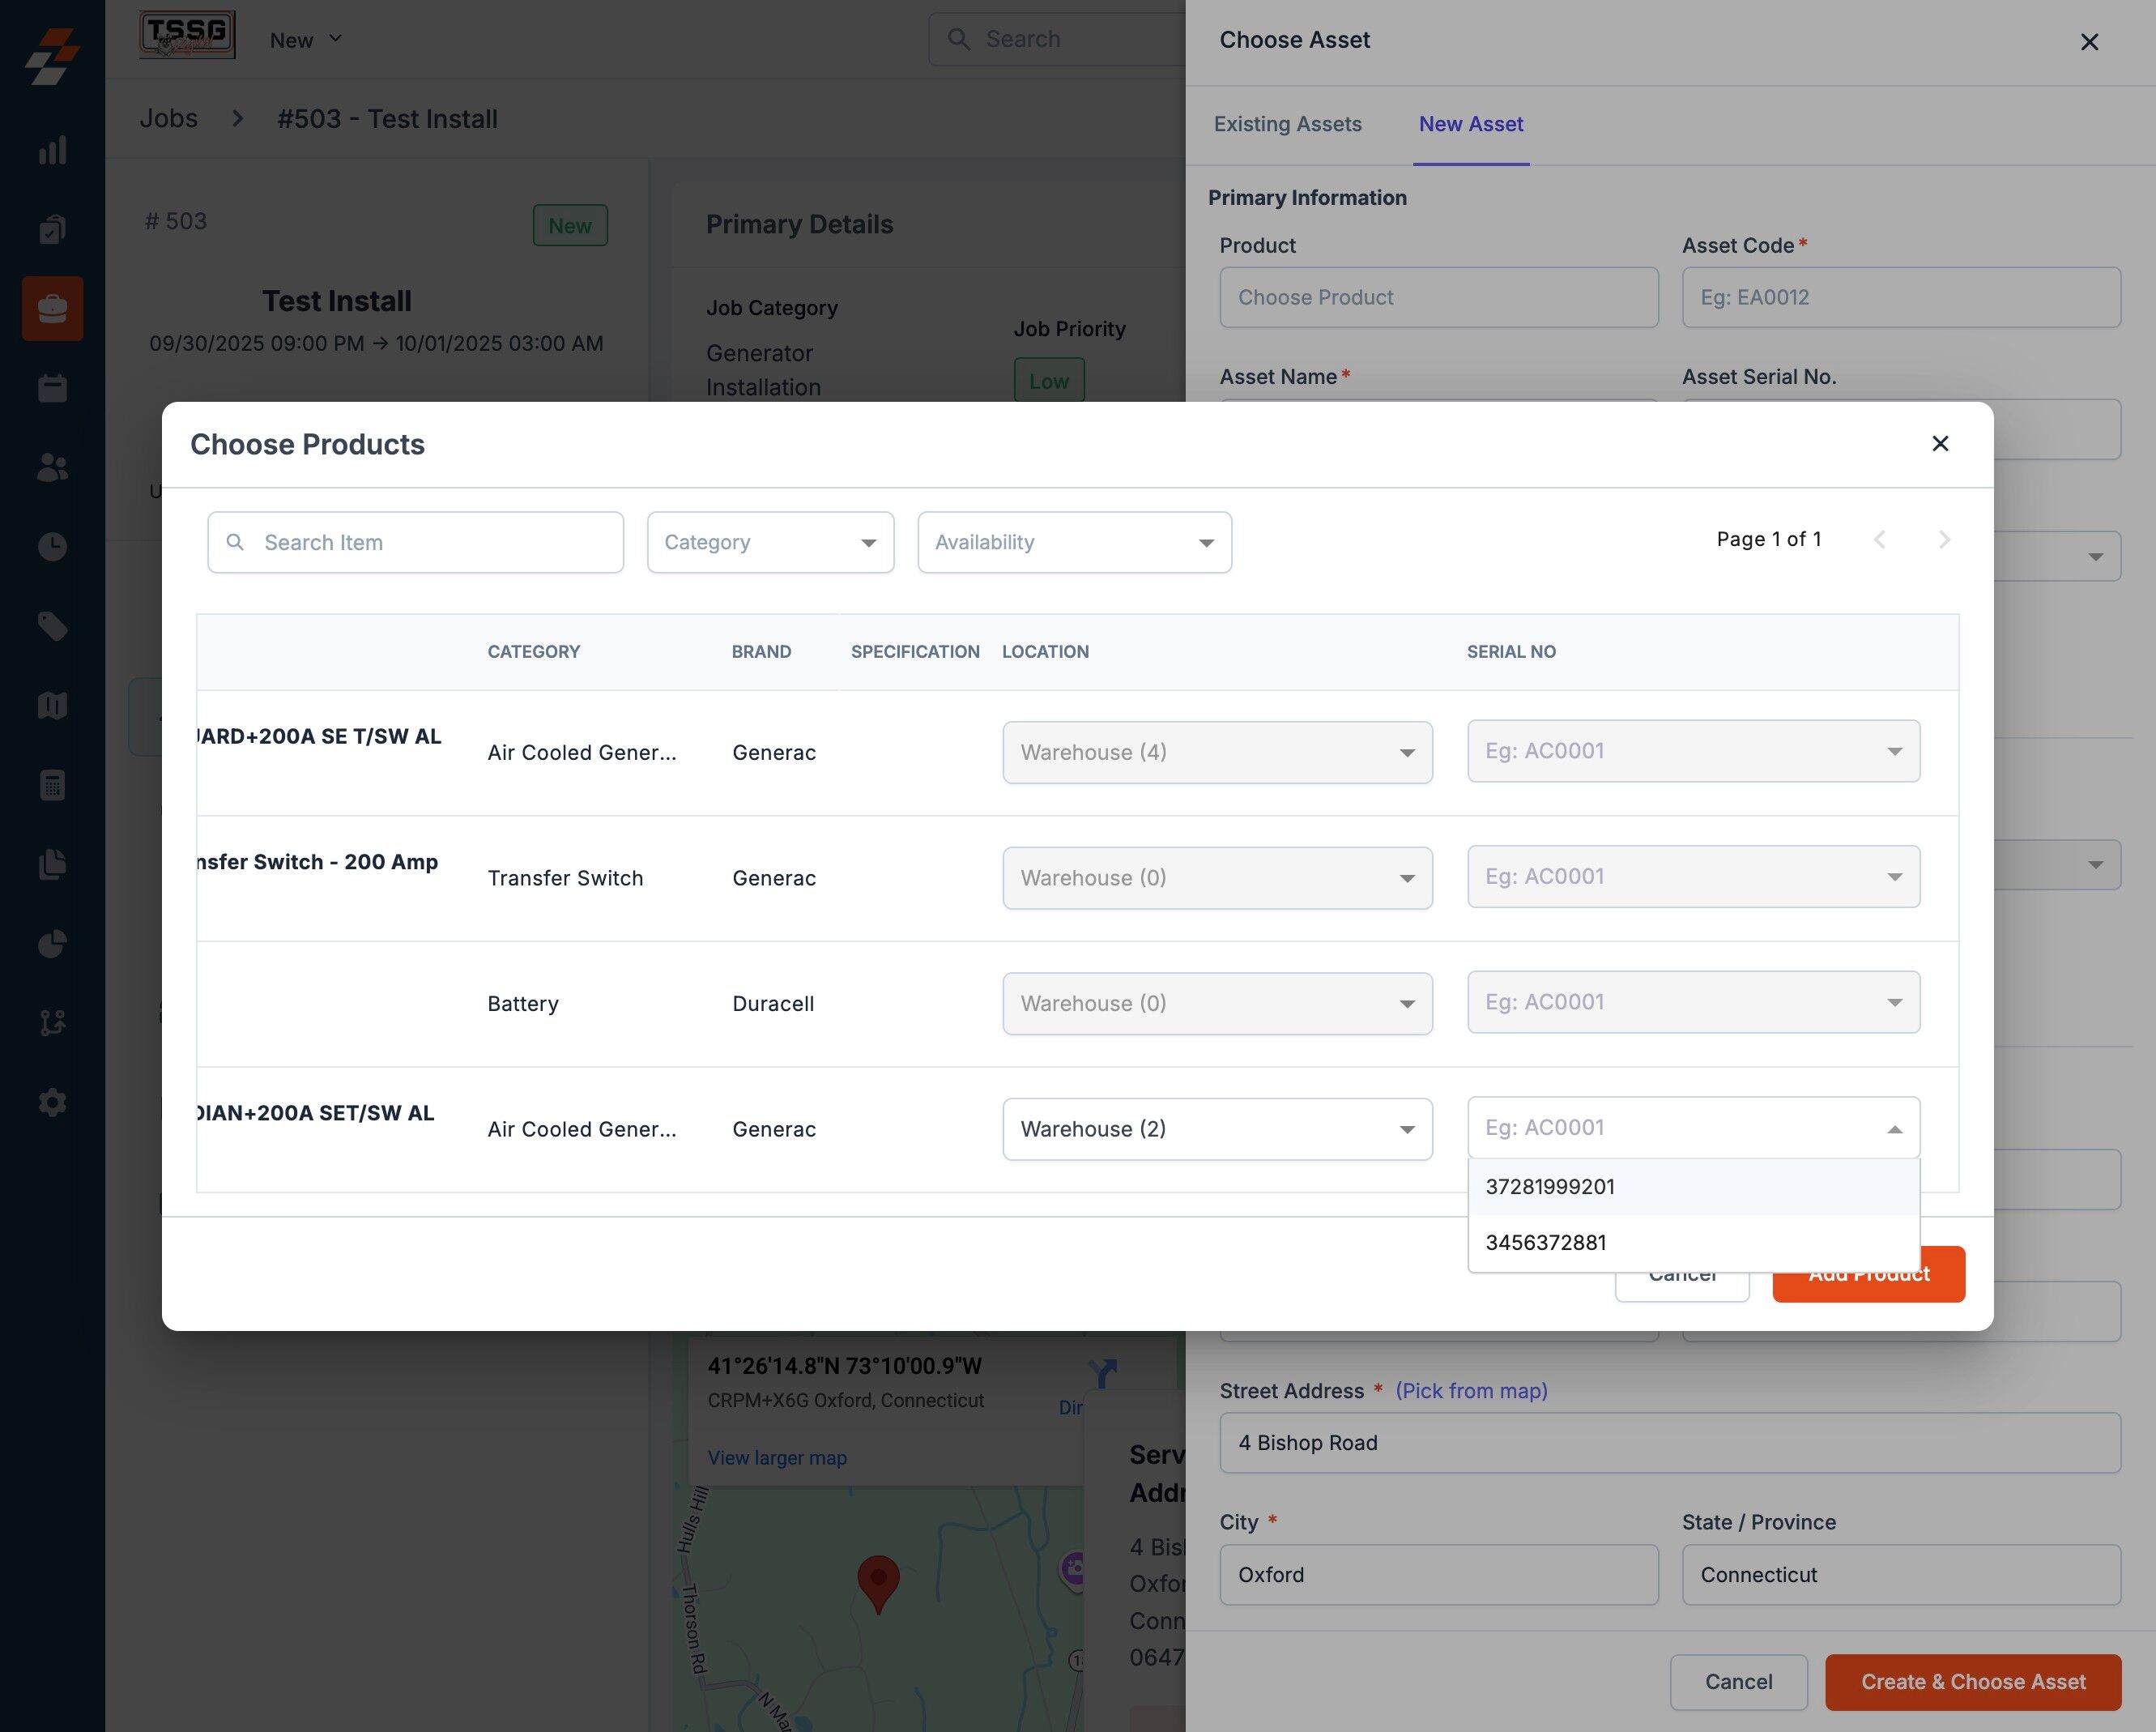Click the briefcase Jobs sidebar icon
This screenshot has height=1732, width=2156.
pyautogui.click(x=52, y=309)
